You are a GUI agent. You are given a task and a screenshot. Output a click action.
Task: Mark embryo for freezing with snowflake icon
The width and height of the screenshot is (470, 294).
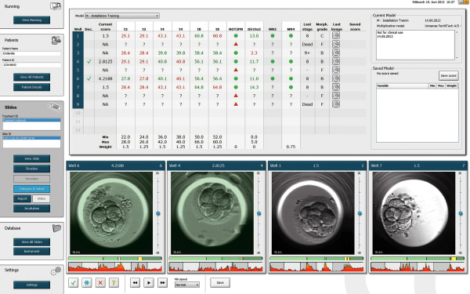tap(87, 282)
